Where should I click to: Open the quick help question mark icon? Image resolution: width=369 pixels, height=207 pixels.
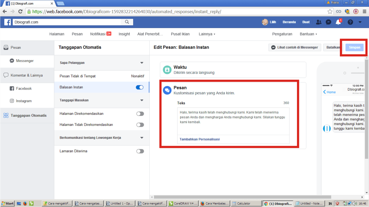coord(350,22)
